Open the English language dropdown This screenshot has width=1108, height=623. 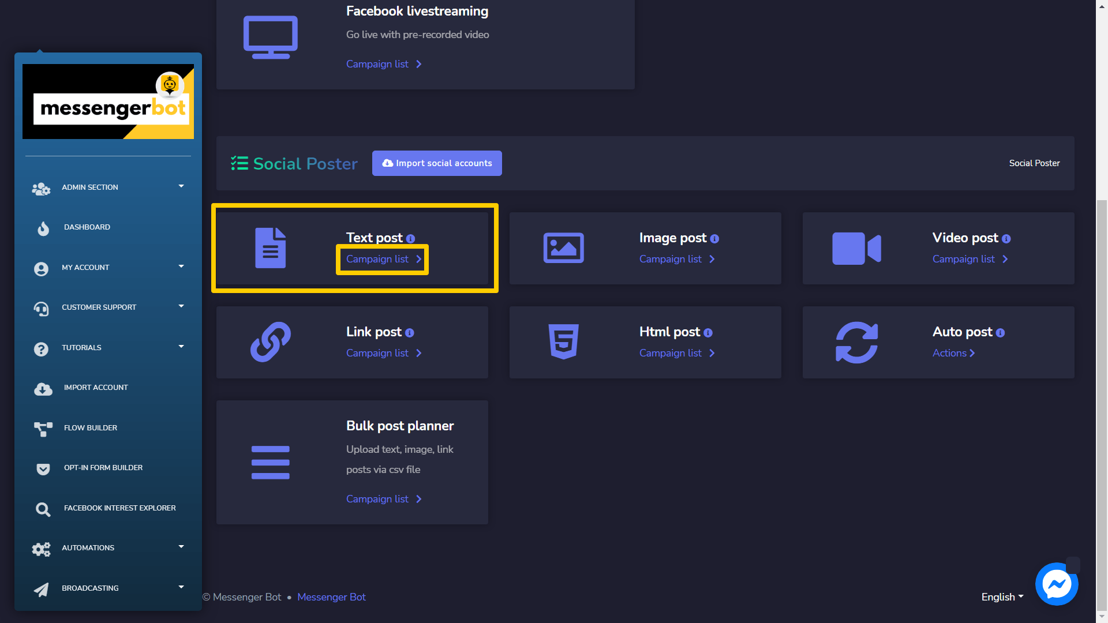(1002, 597)
